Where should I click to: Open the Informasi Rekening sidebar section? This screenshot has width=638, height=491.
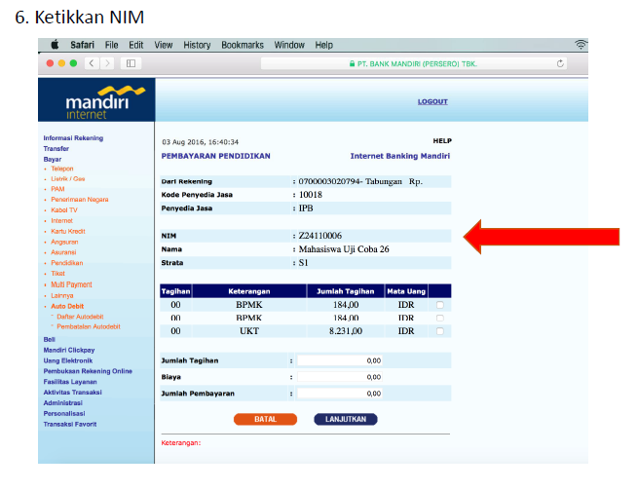tap(73, 138)
